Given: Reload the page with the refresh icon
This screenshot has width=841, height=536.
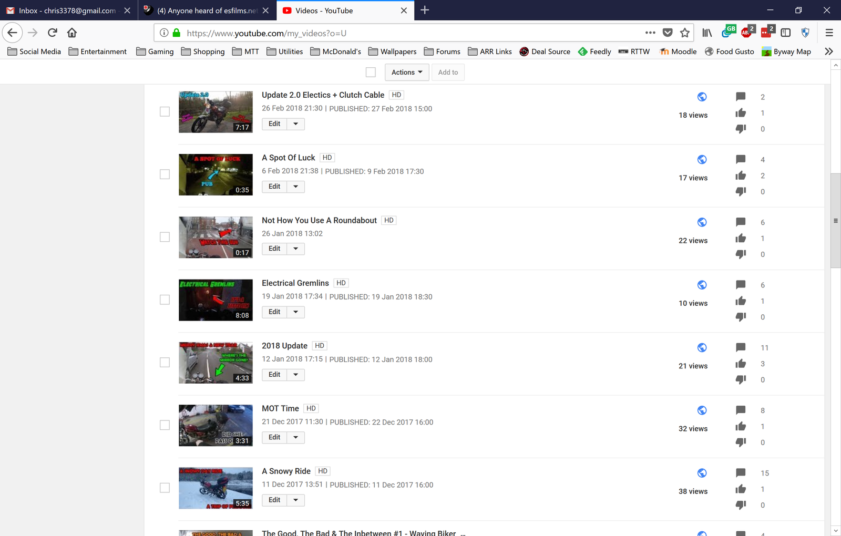Looking at the screenshot, I should (53, 33).
